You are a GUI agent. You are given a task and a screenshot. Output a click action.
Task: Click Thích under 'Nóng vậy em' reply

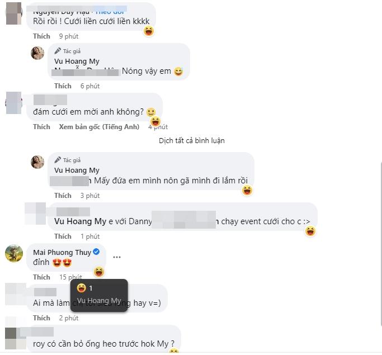click(63, 86)
